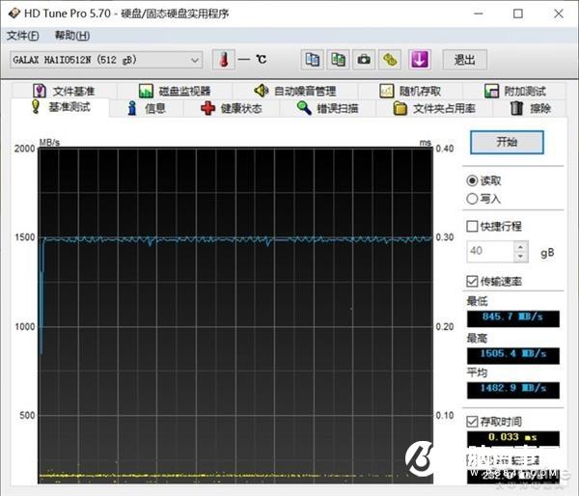Image resolution: width=579 pixels, height=496 pixels.
Task: Switch to the 自动噪音管理 tab
Action: pos(295,91)
